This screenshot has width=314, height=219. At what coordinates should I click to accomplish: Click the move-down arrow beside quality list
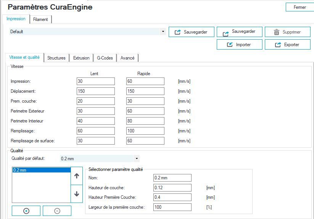tap(76, 194)
